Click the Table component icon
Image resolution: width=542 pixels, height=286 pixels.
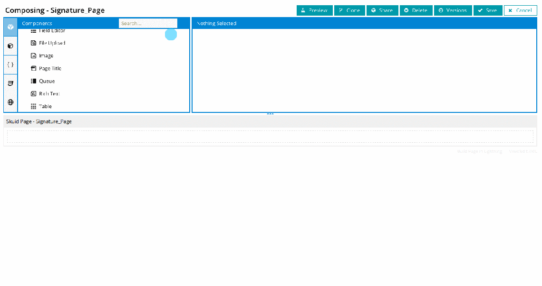tap(33, 106)
